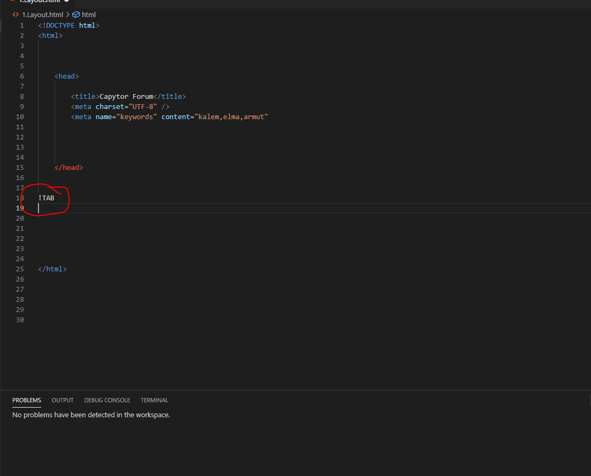Click the "kalem,elma,armut" content string
This screenshot has width=591, height=476.
coord(231,117)
